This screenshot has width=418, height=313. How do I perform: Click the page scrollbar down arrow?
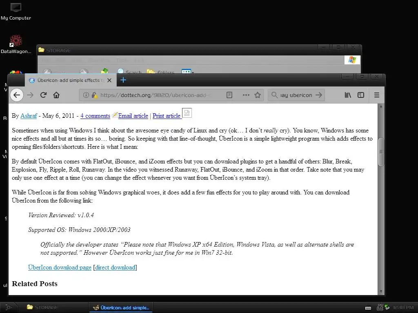tap(381, 291)
